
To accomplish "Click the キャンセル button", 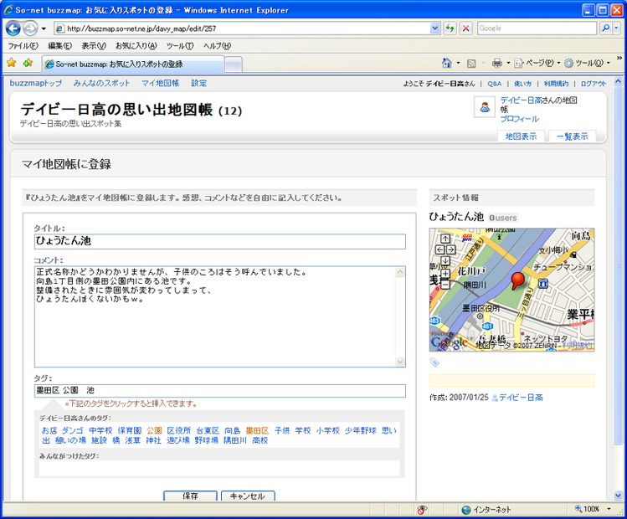I will coord(248,496).
